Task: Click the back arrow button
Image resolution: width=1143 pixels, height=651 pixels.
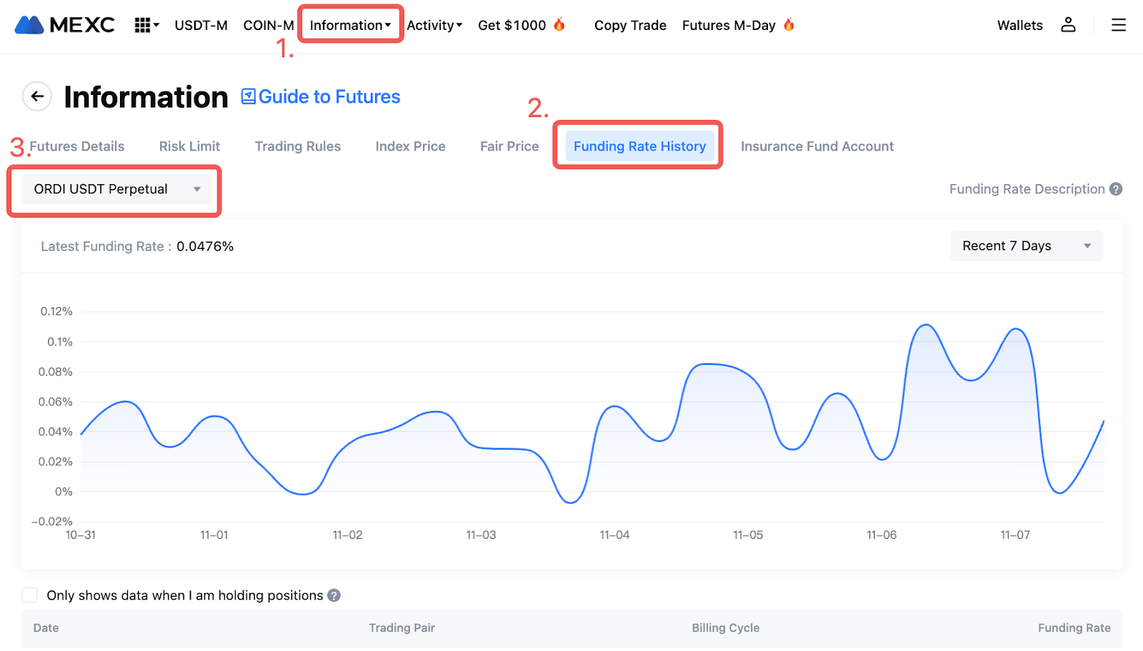Action: click(x=37, y=96)
